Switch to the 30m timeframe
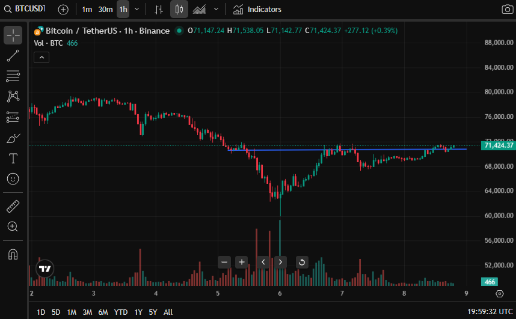516x319 pixels. [x=105, y=10]
